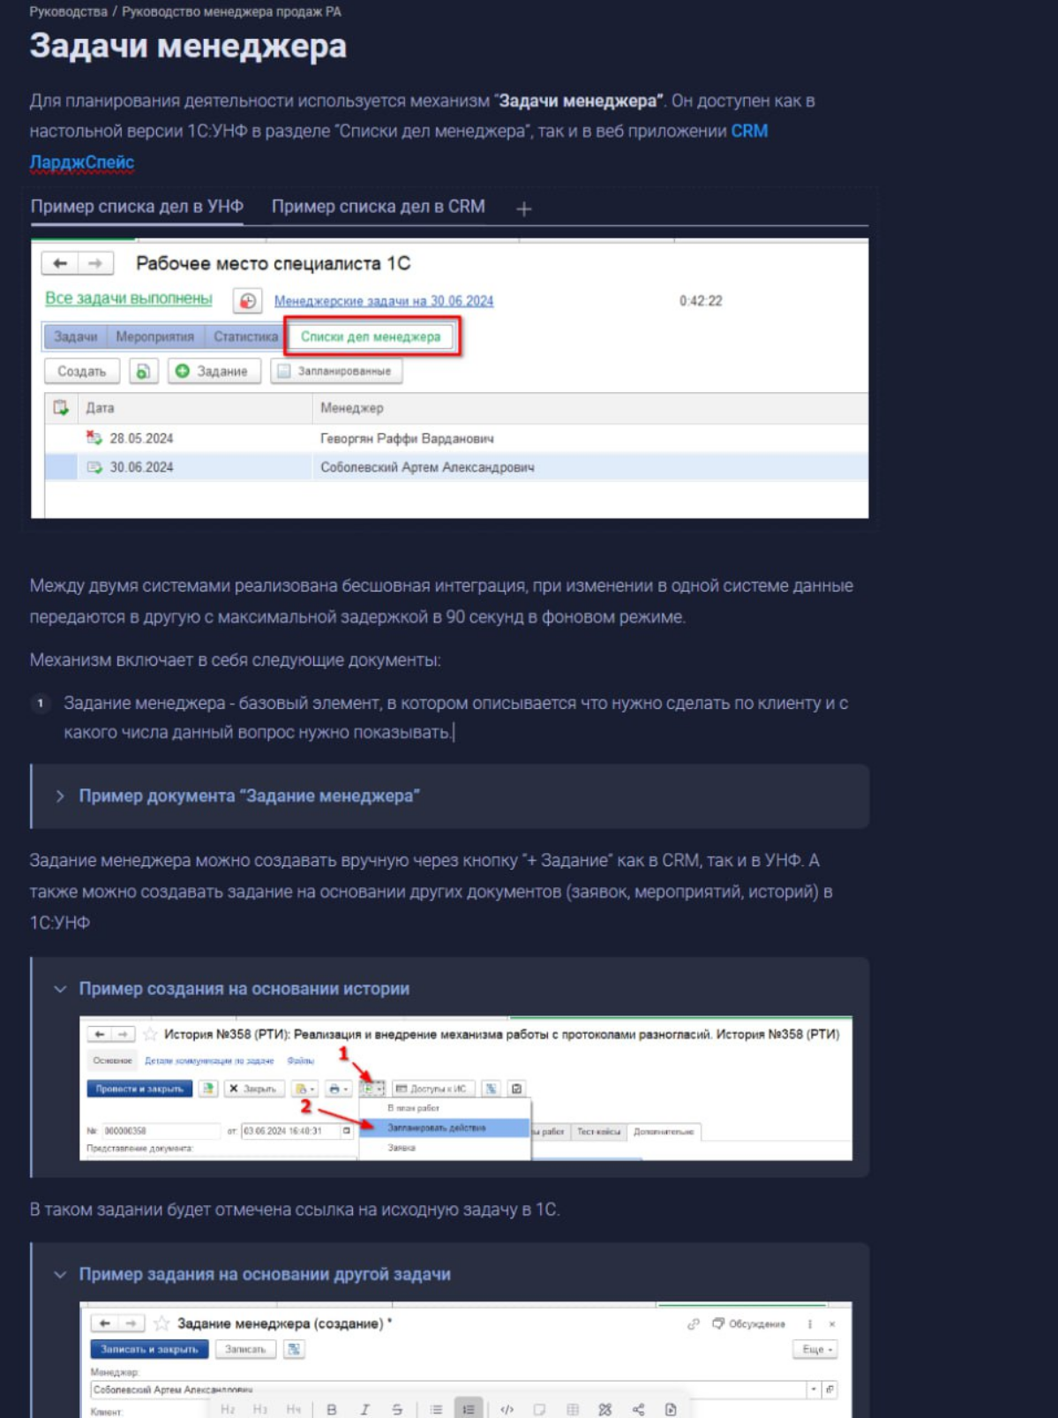Open the Статистика tab
This screenshot has width=1058, height=1418.
245,336
